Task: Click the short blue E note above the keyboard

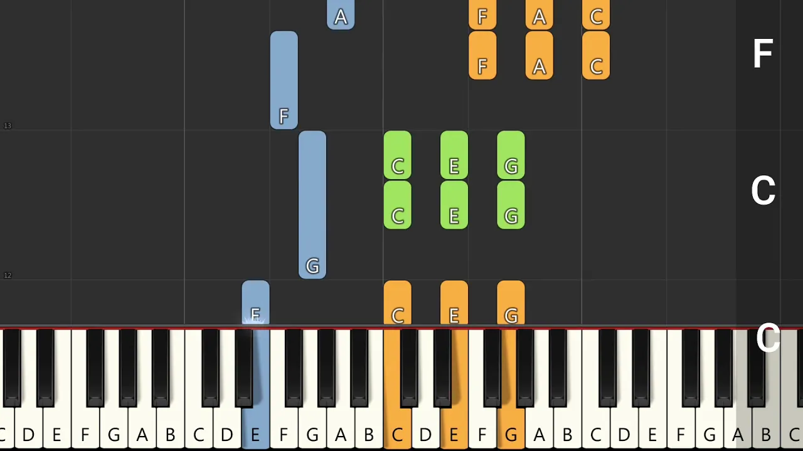Action: (x=255, y=303)
